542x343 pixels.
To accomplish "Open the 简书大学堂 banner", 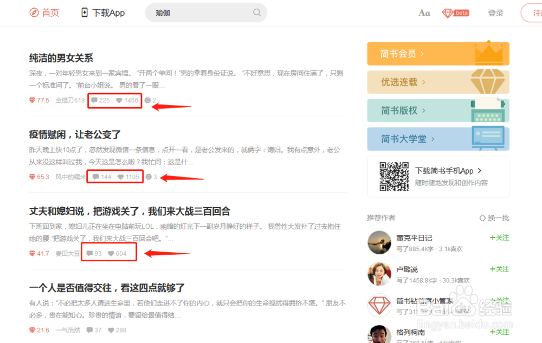I will pos(438,138).
